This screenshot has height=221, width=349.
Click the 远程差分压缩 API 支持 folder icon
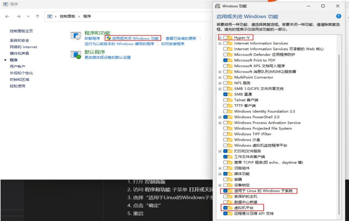(x=230, y=214)
